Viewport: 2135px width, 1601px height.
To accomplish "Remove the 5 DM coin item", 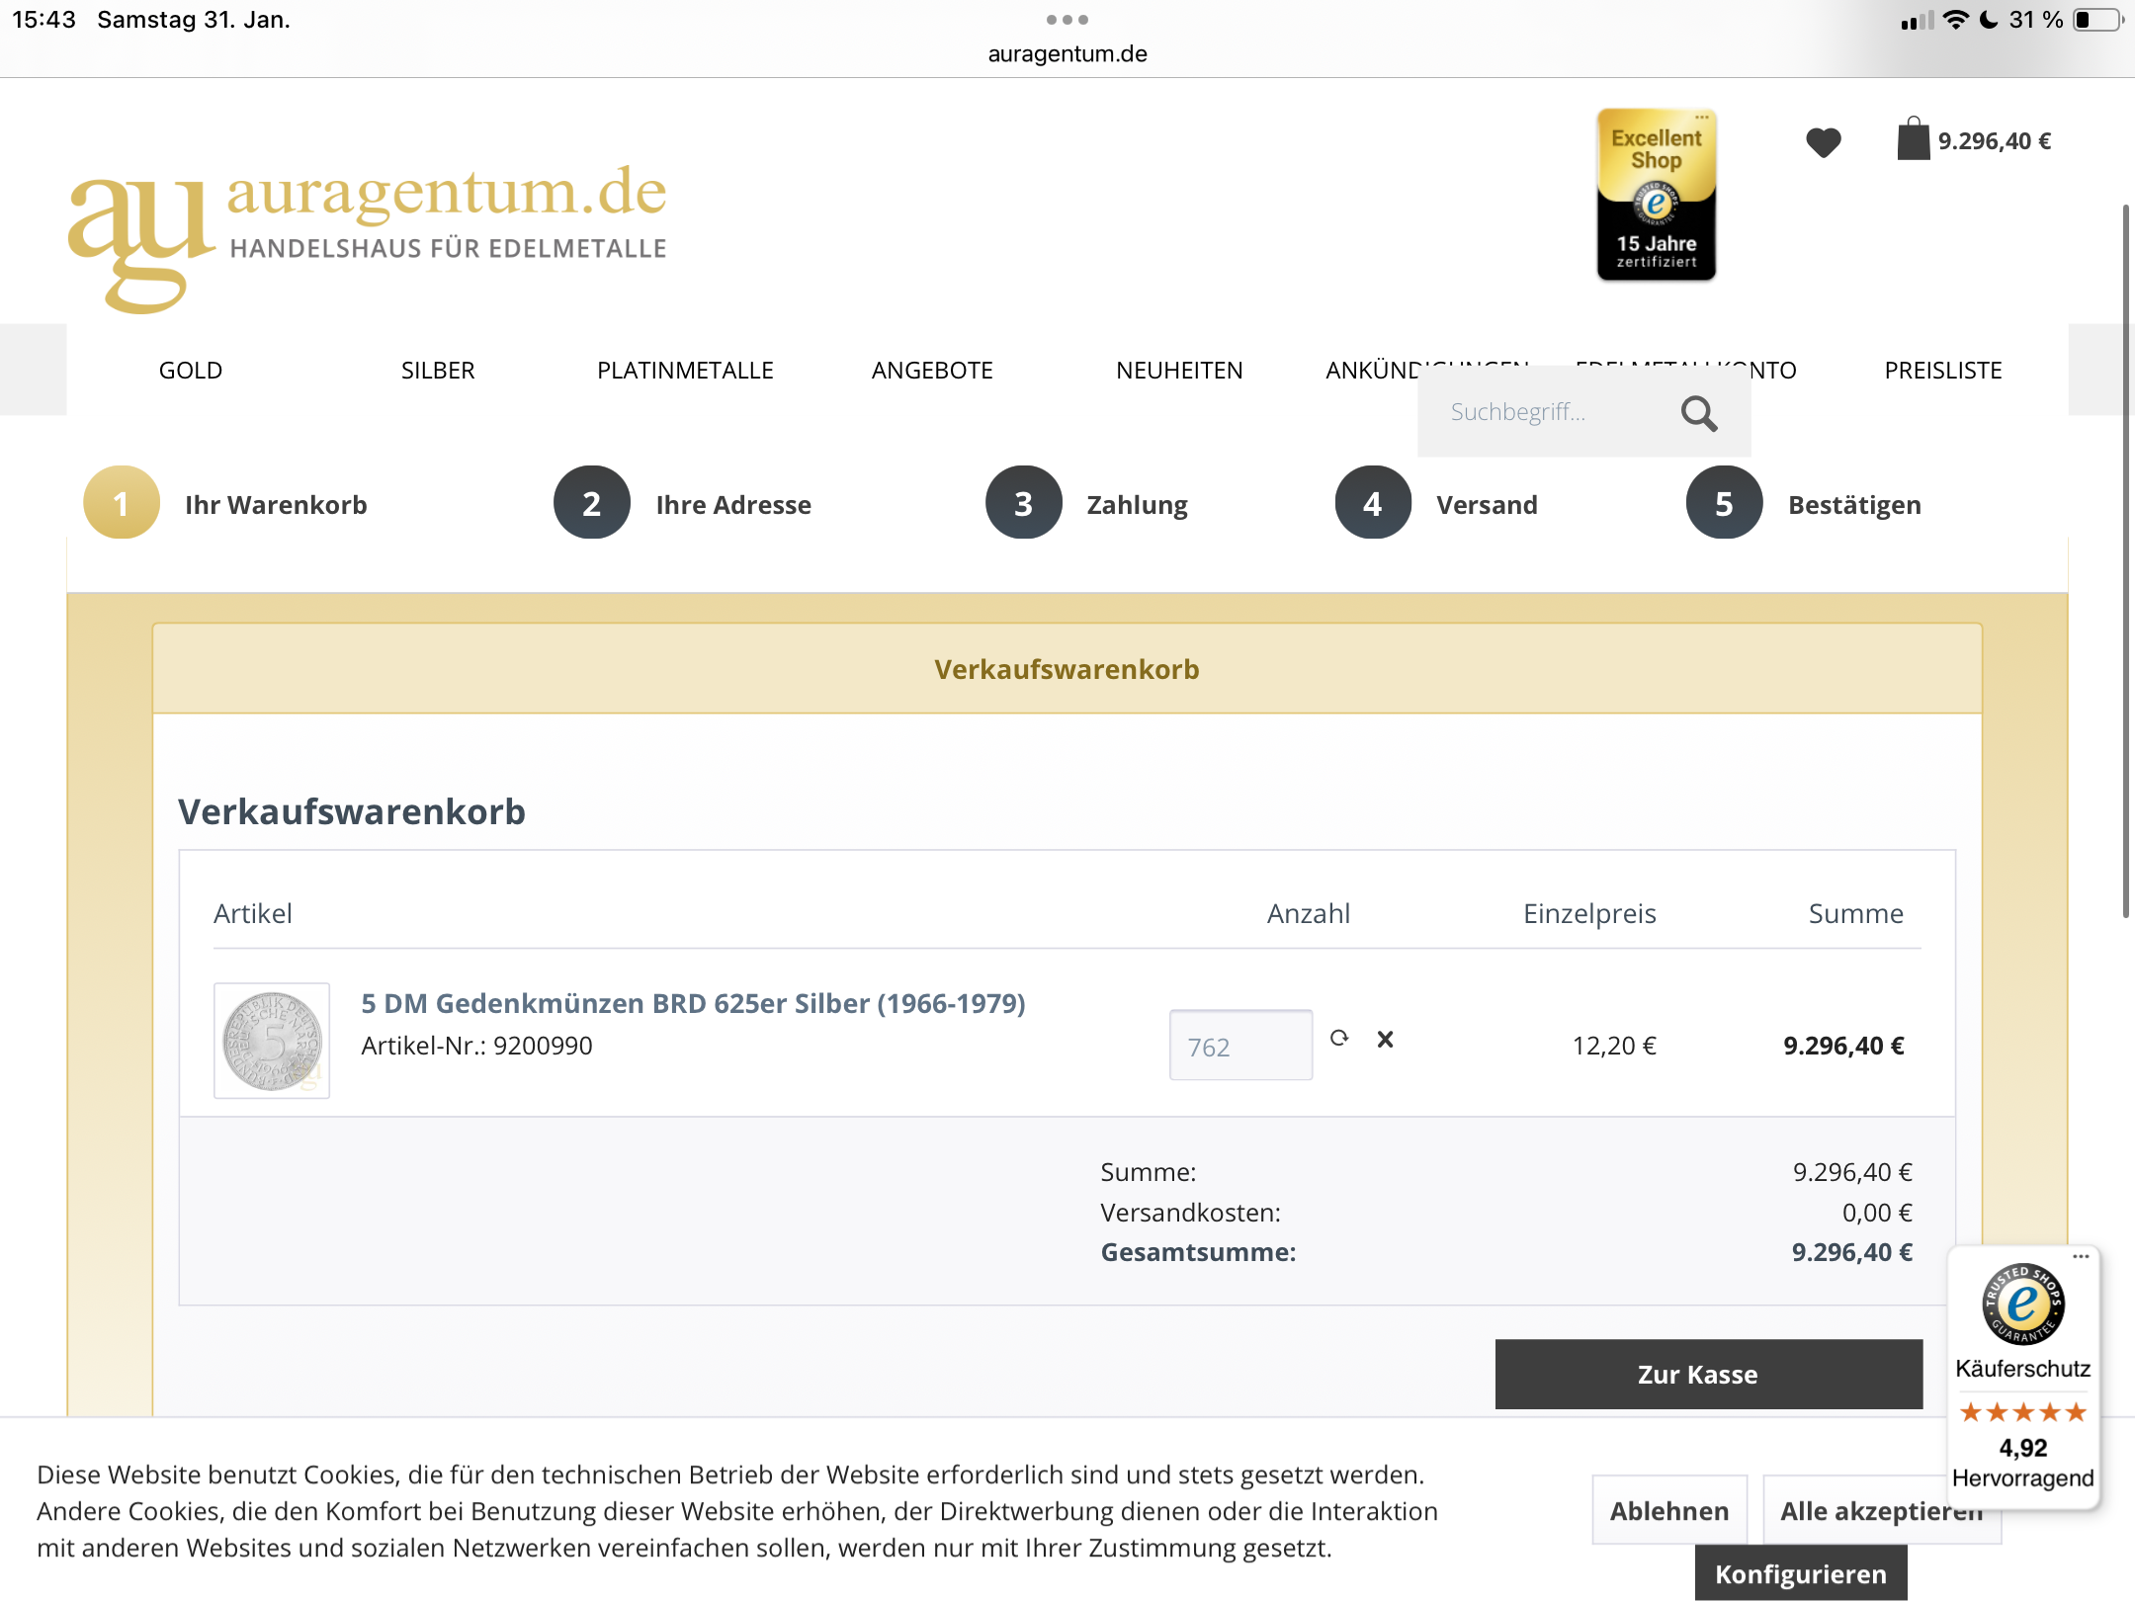I will 1385,1039.
